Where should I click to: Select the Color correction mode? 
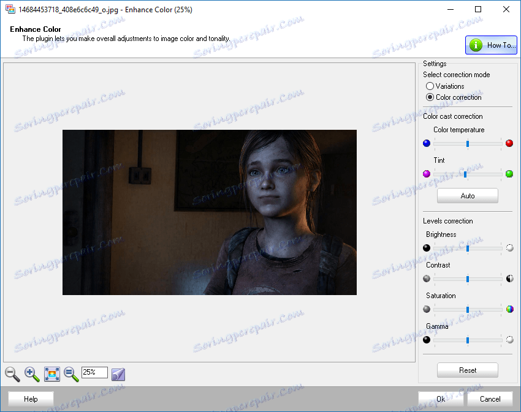[x=454, y=97]
